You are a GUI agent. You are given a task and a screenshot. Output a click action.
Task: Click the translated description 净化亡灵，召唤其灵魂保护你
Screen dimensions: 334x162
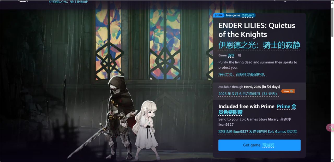pos(242,75)
